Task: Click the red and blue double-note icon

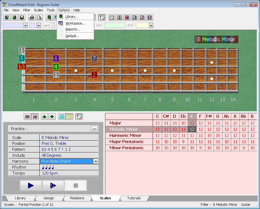Action: [x=150, y=18]
